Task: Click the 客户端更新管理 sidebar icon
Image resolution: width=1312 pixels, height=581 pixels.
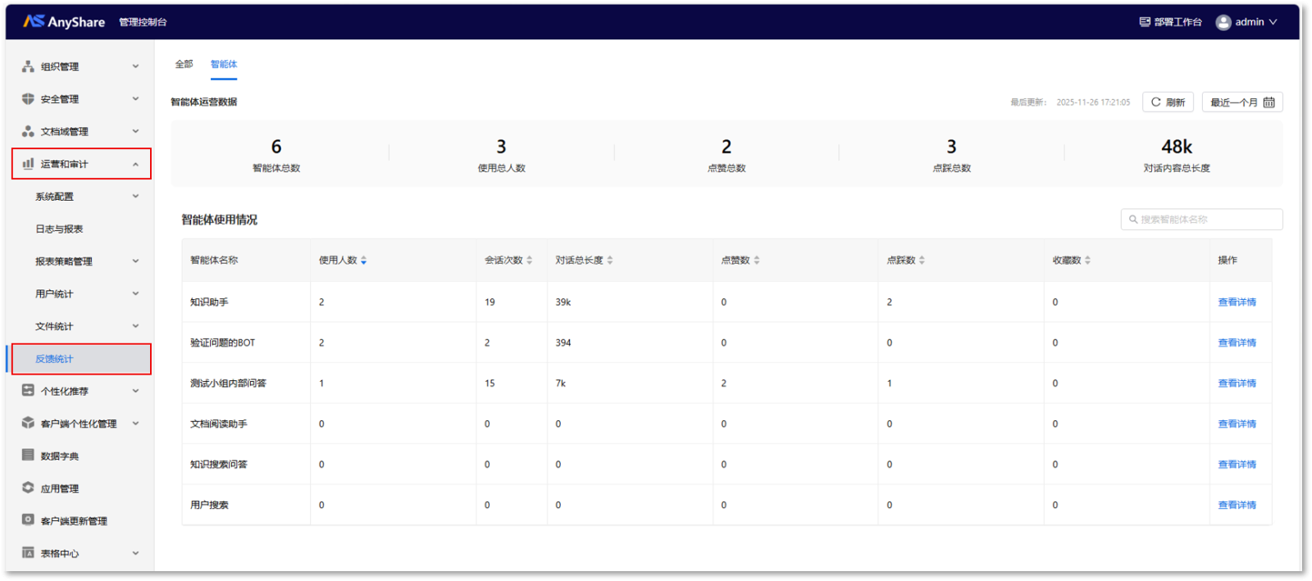Action: point(28,520)
